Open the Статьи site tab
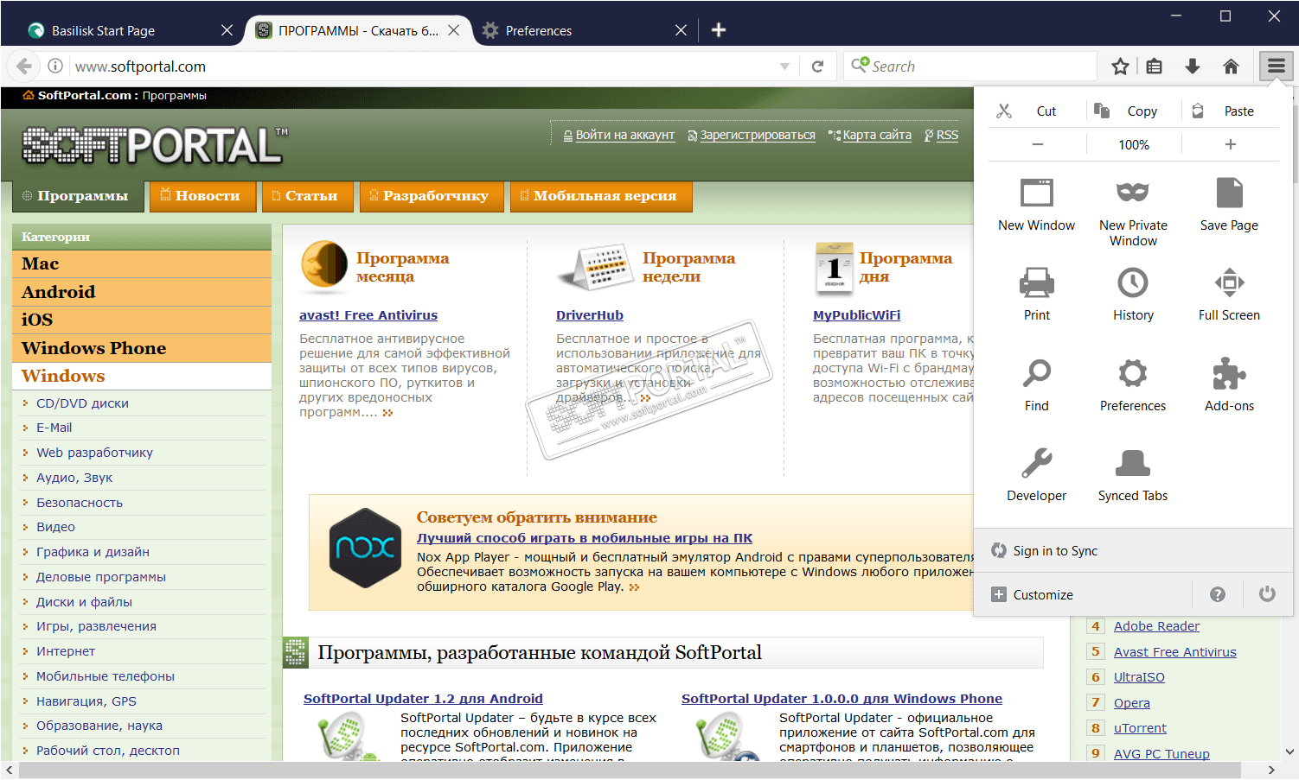 point(307,196)
